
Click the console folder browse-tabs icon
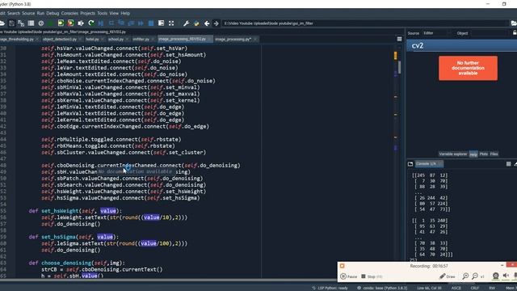(x=410, y=164)
